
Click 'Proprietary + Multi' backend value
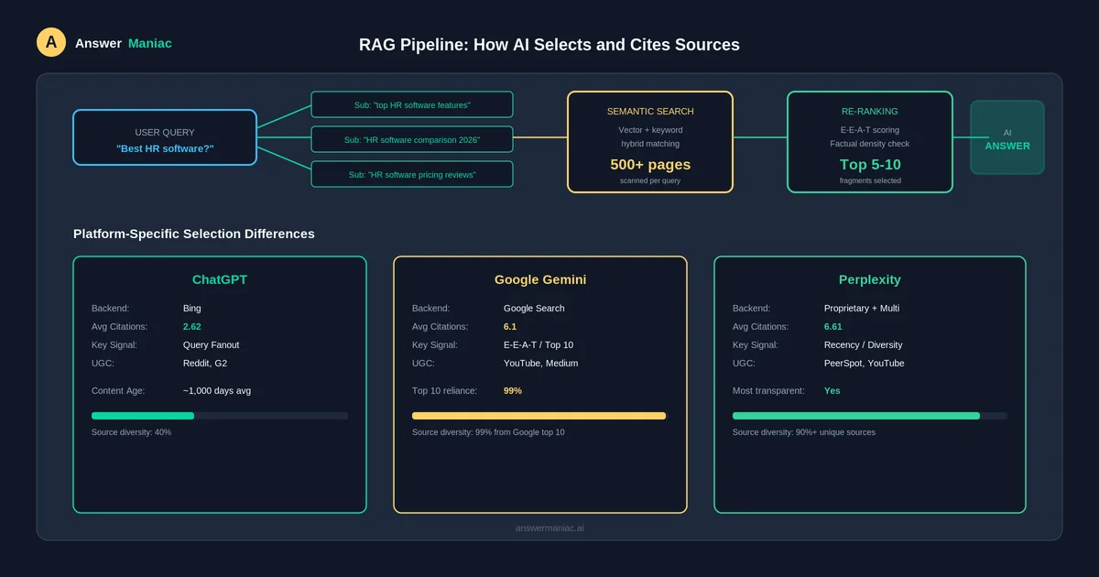point(862,309)
